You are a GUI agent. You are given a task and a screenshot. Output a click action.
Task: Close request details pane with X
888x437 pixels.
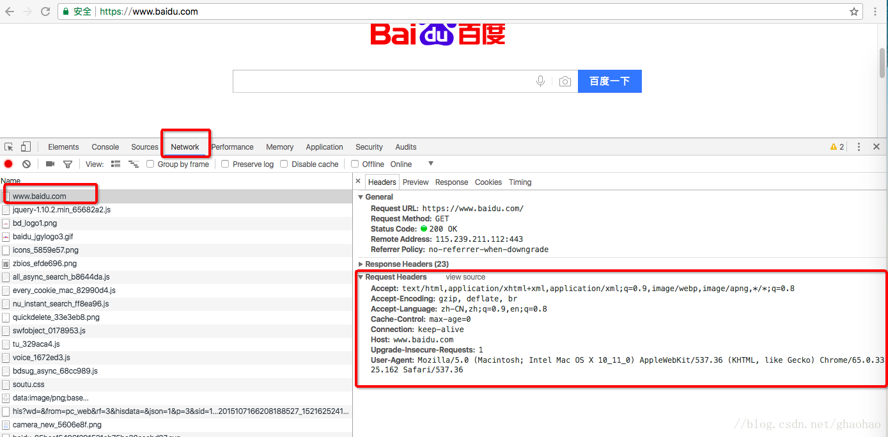(358, 181)
